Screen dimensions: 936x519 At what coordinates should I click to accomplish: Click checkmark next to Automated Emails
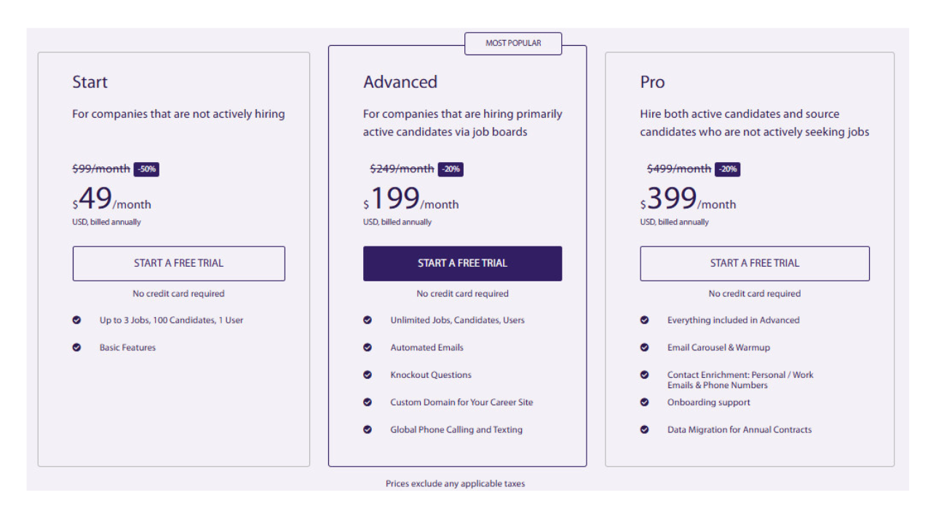368,347
